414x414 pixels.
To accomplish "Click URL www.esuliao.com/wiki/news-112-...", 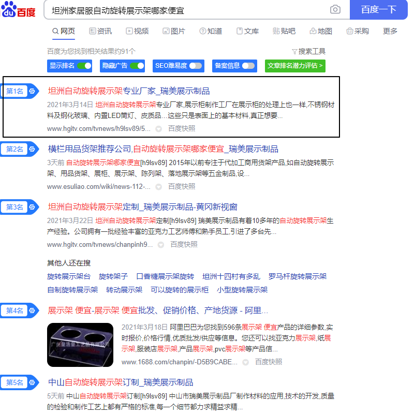I will (99, 187).
